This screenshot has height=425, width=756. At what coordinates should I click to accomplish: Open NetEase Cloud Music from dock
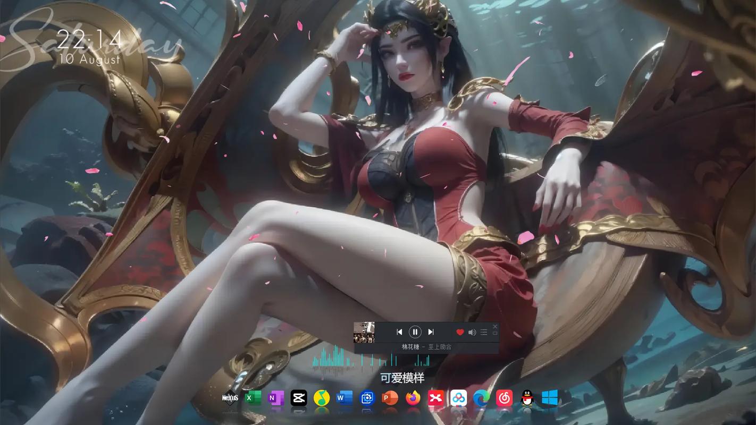[x=504, y=397]
